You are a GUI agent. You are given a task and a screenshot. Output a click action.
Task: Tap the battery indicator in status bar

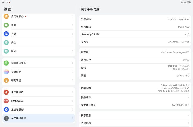click(189, 2)
